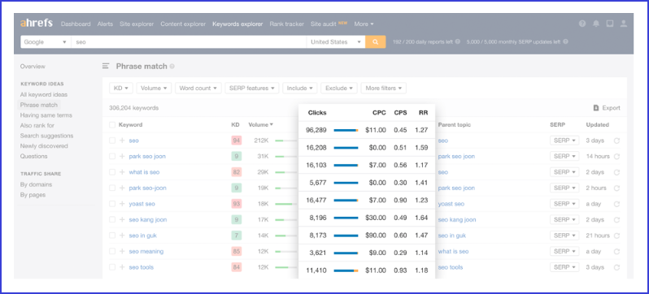Viewport: 649px width, 294px height.
Task: Open the Google search engine dropdown
Action: point(46,41)
